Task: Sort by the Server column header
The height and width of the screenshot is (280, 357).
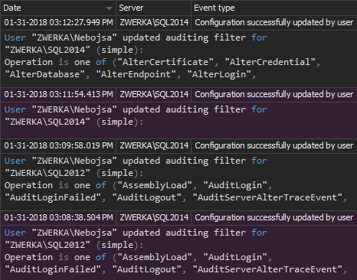Action: 153,8
